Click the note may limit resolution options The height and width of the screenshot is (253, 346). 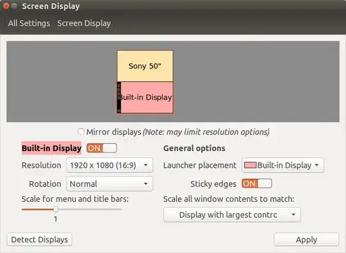[206, 132]
